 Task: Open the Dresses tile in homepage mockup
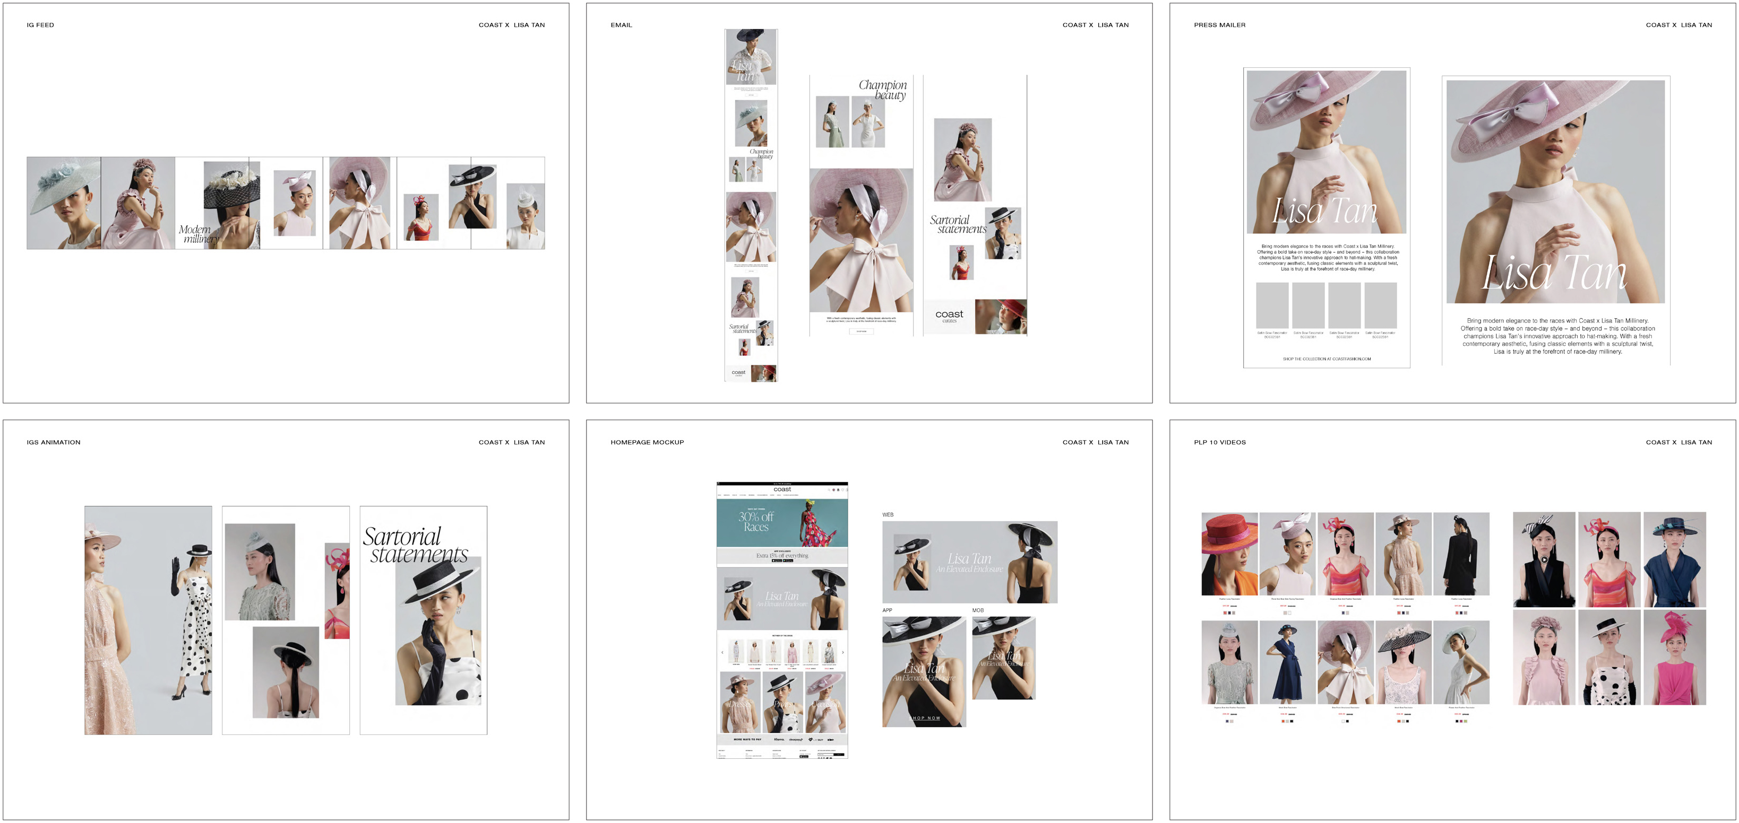point(739,702)
